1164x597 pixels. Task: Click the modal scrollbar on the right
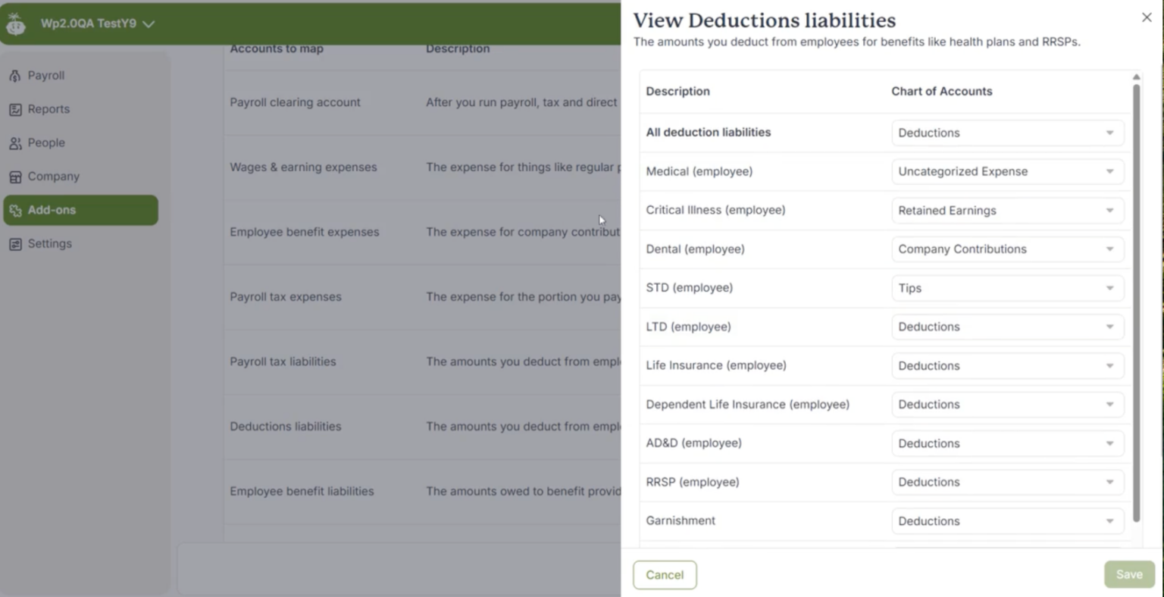click(x=1136, y=303)
